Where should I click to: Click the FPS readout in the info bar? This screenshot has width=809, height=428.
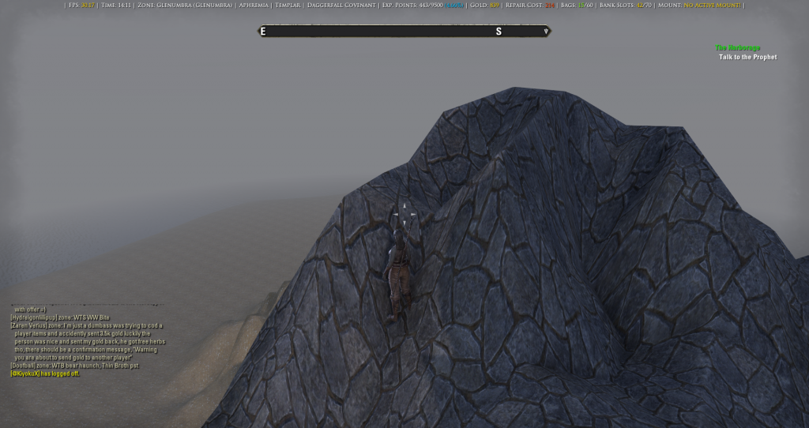pos(81,6)
